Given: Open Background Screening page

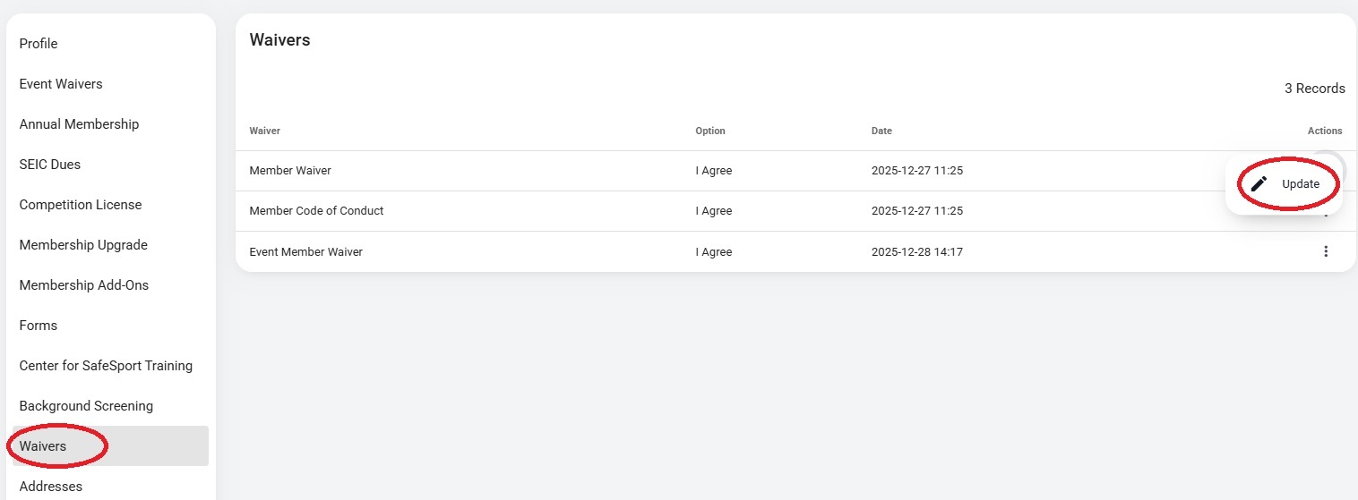Looking at the screenshot, I should pos(86,406).
